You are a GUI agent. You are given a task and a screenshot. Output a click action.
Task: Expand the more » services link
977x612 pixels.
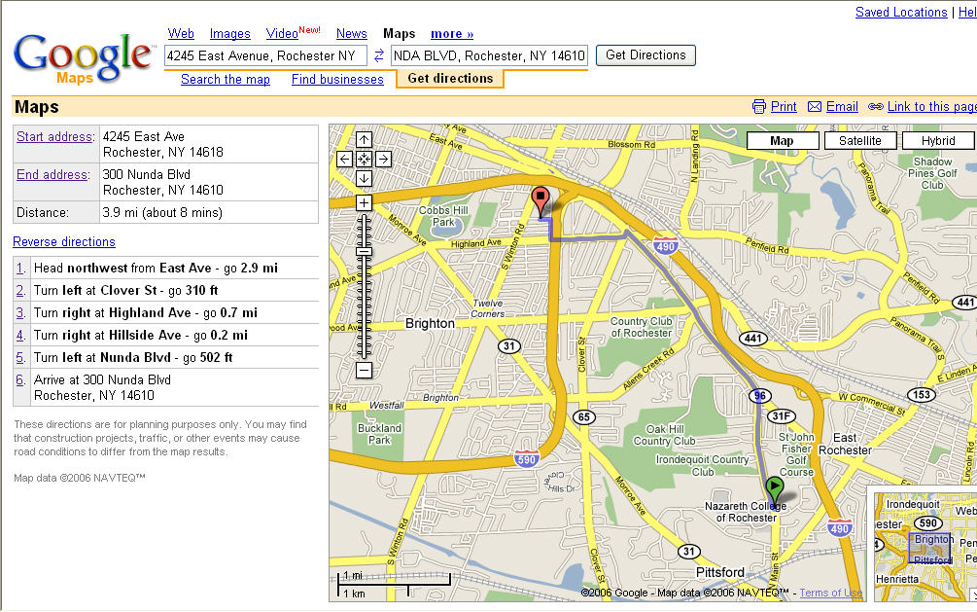click(452, 34)
